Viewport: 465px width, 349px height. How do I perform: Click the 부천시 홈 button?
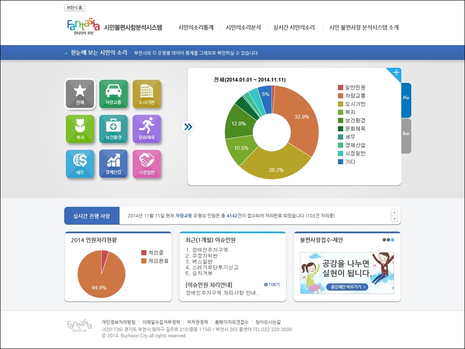pos(75,8)
